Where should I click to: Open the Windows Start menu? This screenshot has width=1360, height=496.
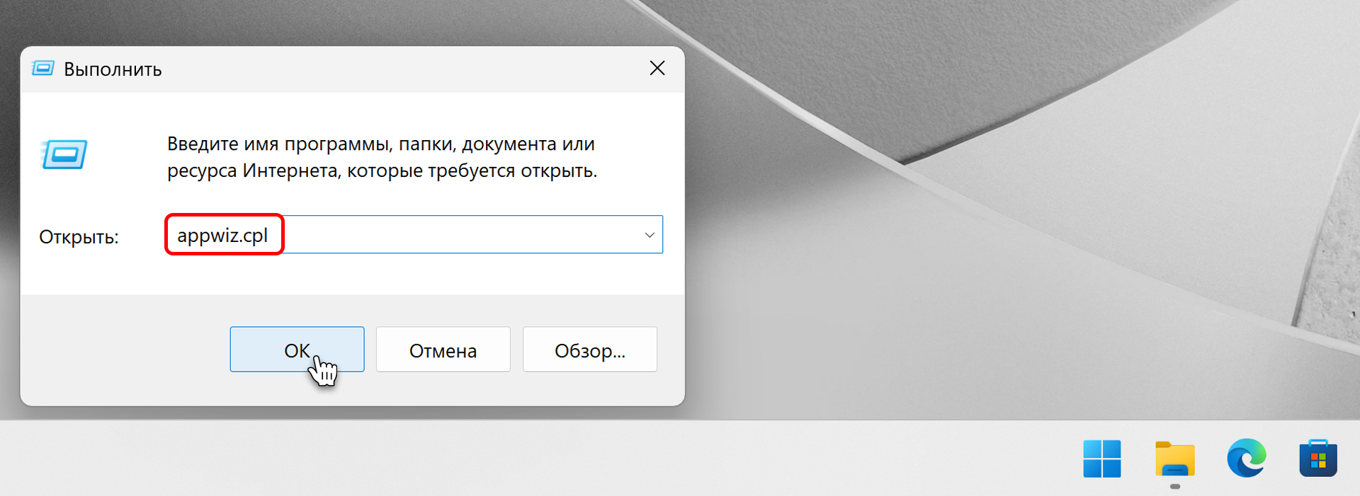tap(1101, 458)
